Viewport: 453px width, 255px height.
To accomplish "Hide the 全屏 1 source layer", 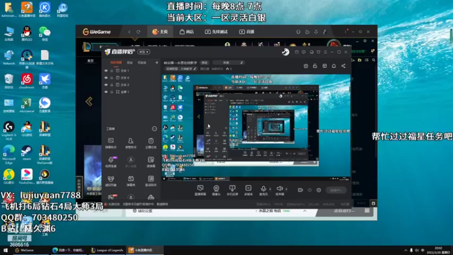I will click(x=106, y=92).
